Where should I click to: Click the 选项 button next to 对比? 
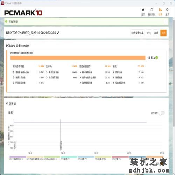(156, 33)
